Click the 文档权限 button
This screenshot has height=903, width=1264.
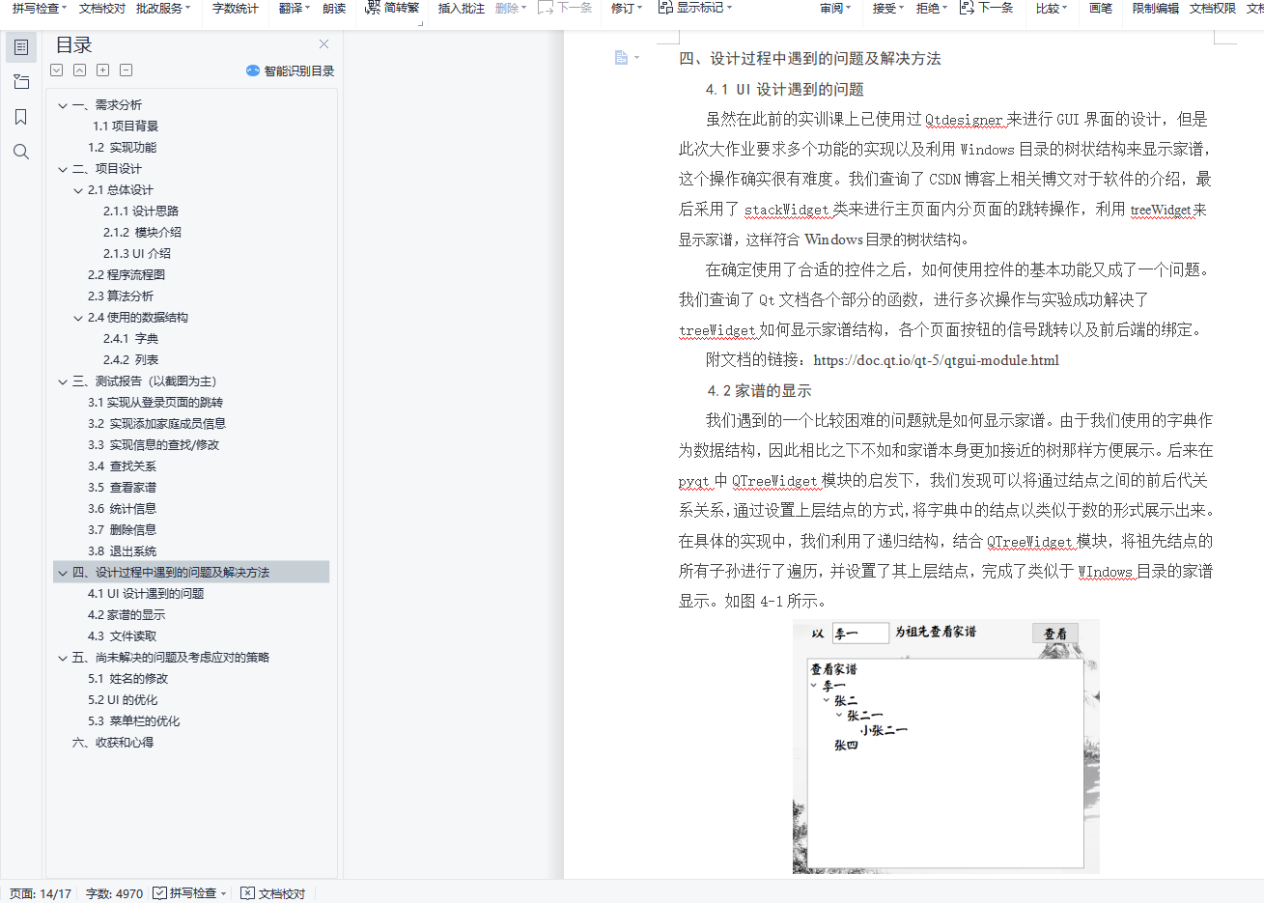(x=1213, y=8)
